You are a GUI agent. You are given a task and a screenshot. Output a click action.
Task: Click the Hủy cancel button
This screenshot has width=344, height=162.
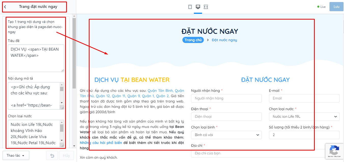[66, 155]
